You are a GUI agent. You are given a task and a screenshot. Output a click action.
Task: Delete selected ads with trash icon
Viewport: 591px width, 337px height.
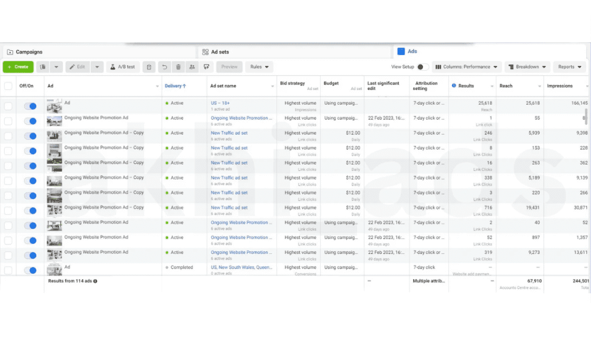click(178, 67)
